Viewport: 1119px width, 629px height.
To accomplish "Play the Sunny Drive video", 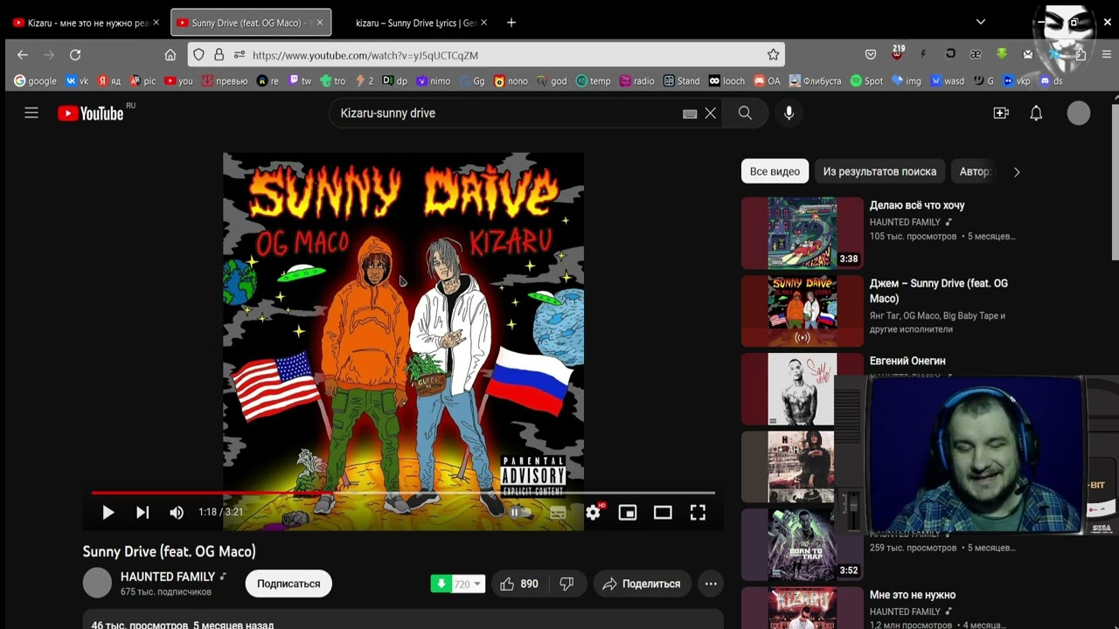I will [x=108, y=513].
